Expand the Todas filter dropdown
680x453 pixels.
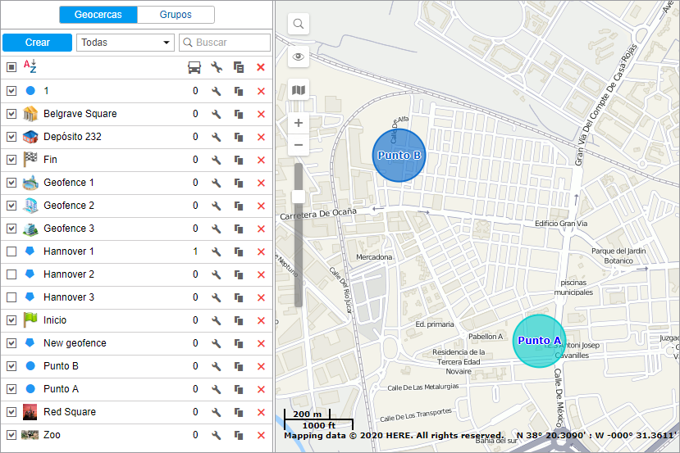click(x=125, y=43)
